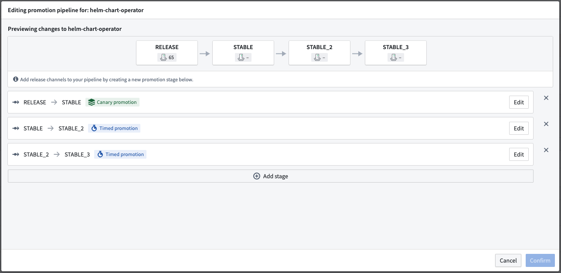This screenshot has height=273, width=561.
Task: Click the Canary promotion layers icon
Action: tap(91, 103)
